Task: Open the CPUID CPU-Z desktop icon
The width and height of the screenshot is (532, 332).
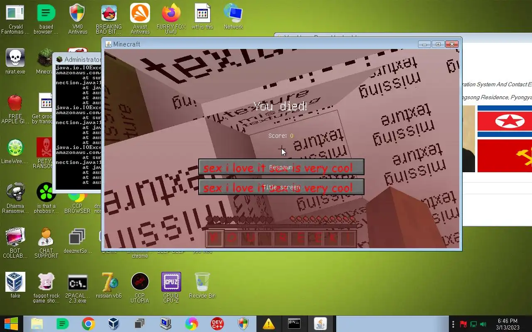Action: [x=171, y=288]
